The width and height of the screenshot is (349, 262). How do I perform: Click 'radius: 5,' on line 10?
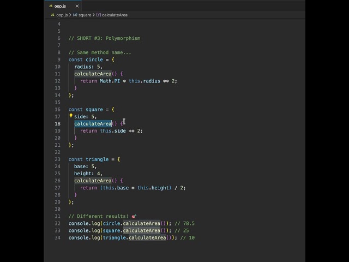coord(88,67)
